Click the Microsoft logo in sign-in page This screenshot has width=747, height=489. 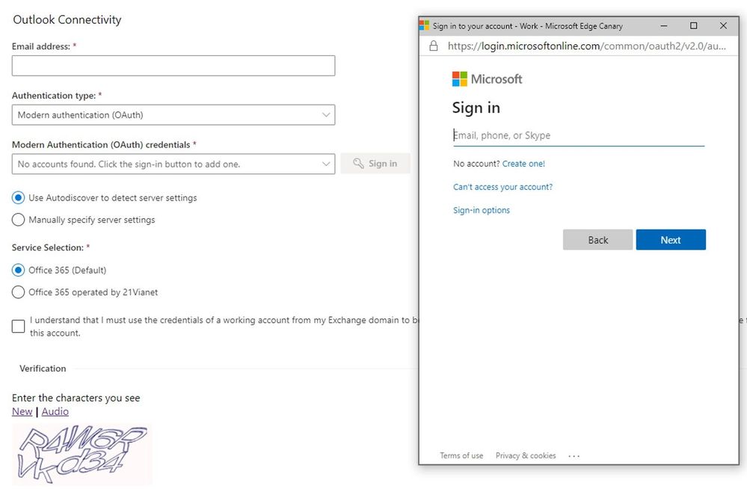tap(487, 79)
